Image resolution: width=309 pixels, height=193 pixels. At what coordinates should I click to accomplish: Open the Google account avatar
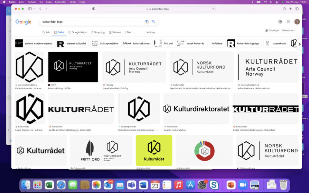coord(297,22)
